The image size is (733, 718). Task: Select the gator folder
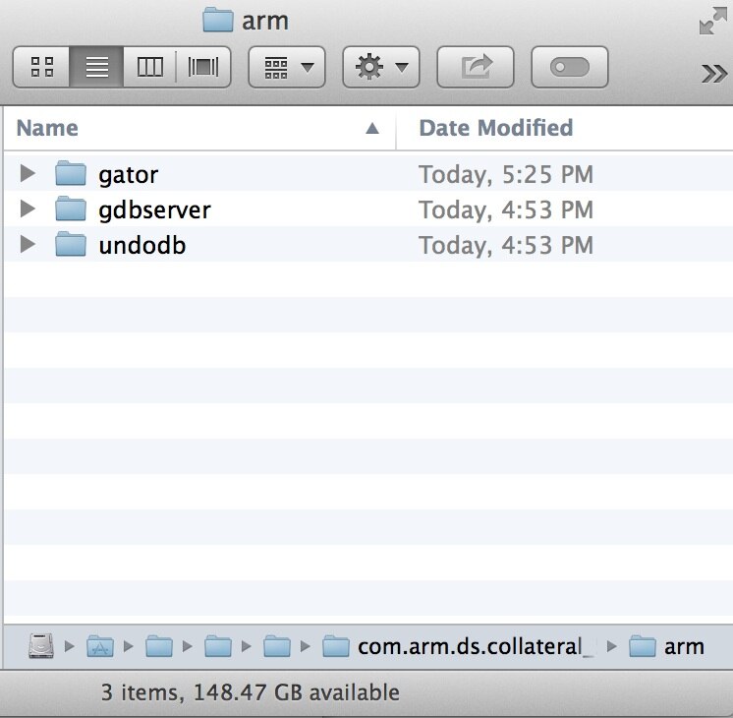point(128,174)
